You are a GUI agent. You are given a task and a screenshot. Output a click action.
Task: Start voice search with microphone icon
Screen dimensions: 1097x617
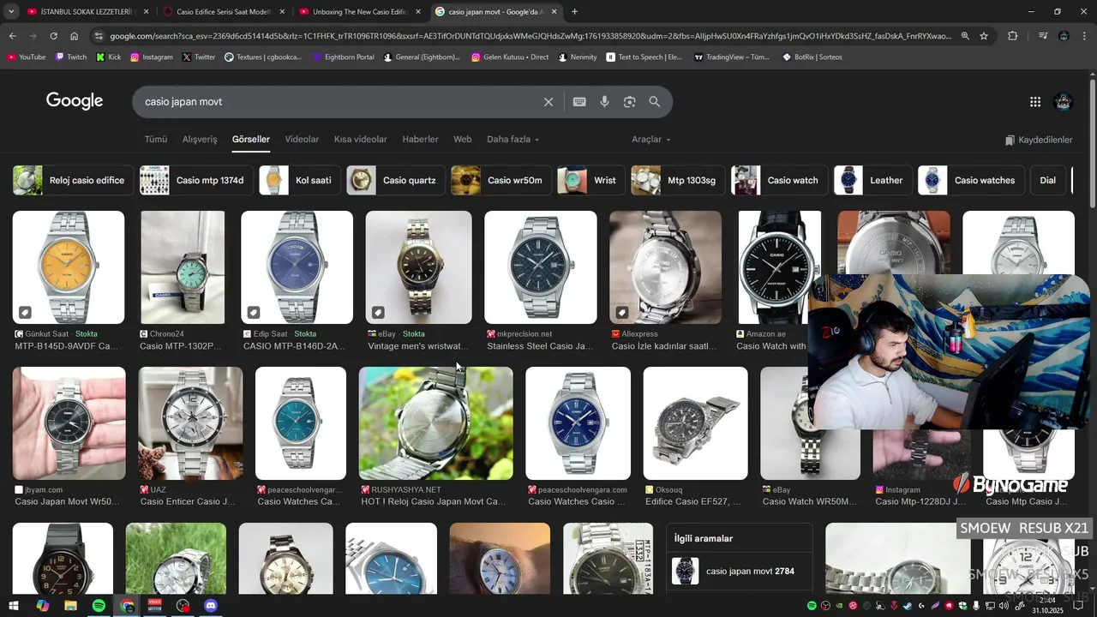(x=604, y=102)
